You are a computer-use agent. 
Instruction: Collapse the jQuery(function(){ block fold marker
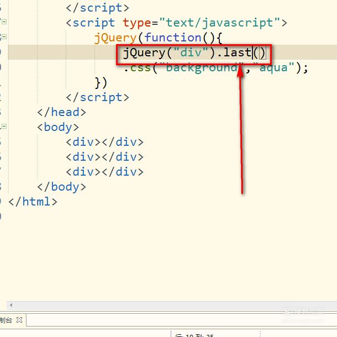[x=4, y=36]
